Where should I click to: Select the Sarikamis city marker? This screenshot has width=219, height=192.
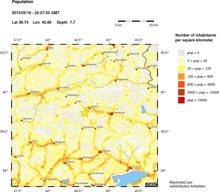(84, 66)
